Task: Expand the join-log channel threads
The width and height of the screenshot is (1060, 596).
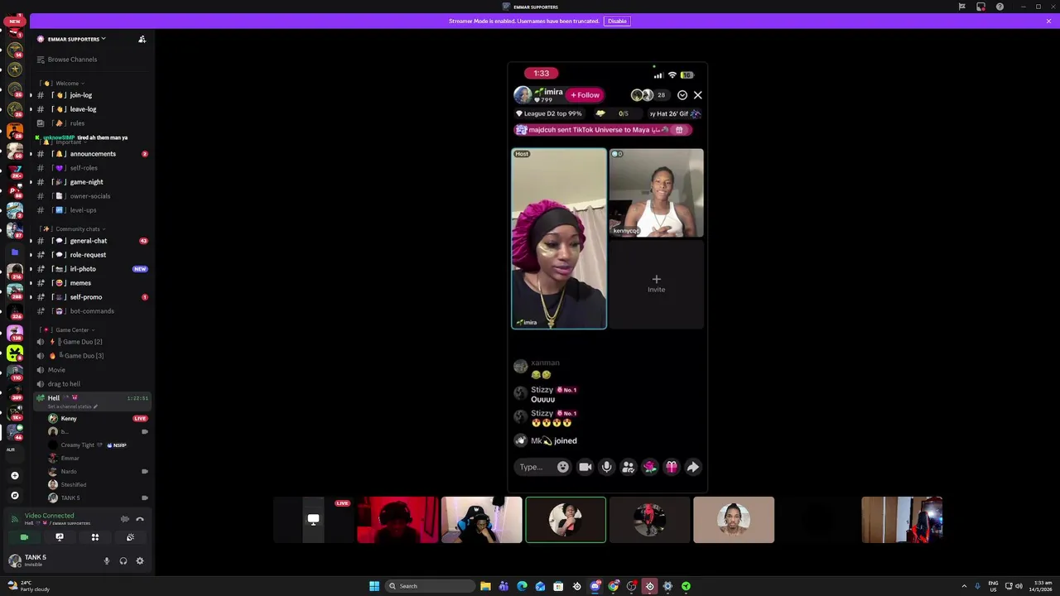Action: click(31, 95)
